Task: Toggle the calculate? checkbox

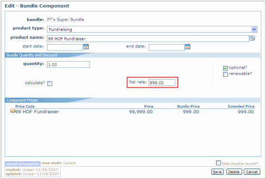Action: pos(50,83)
